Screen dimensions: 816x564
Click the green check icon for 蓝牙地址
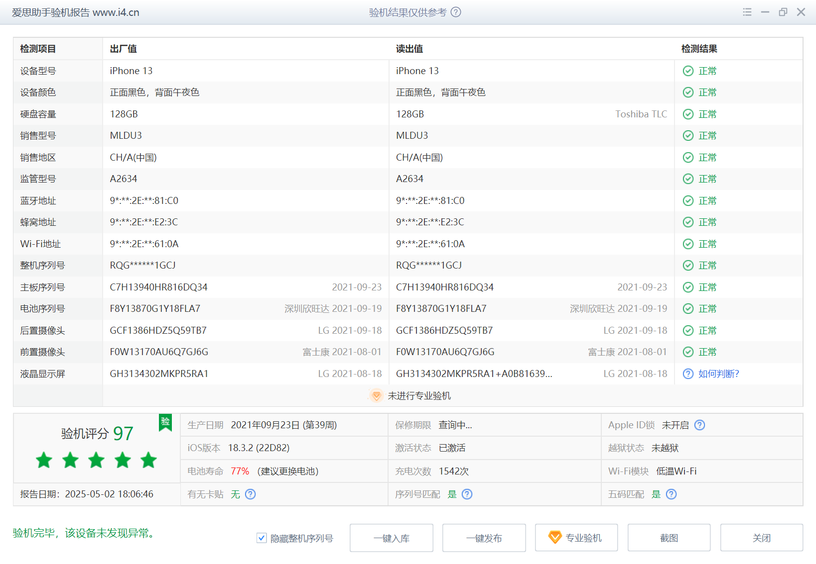(688, 200)
